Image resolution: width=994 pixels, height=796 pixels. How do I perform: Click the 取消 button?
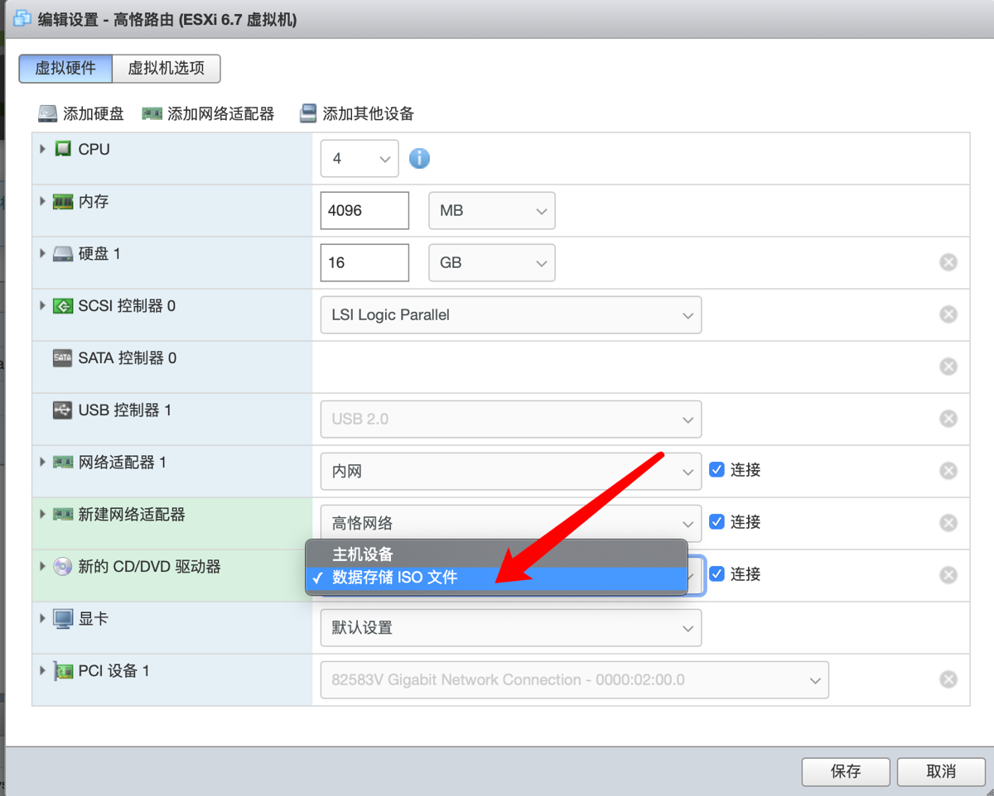click(941, 771)
